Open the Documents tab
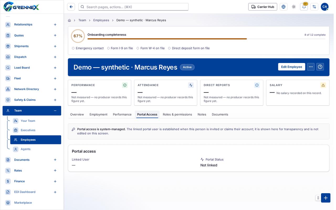This screenshot has height=210, width=336. (220, 114)
